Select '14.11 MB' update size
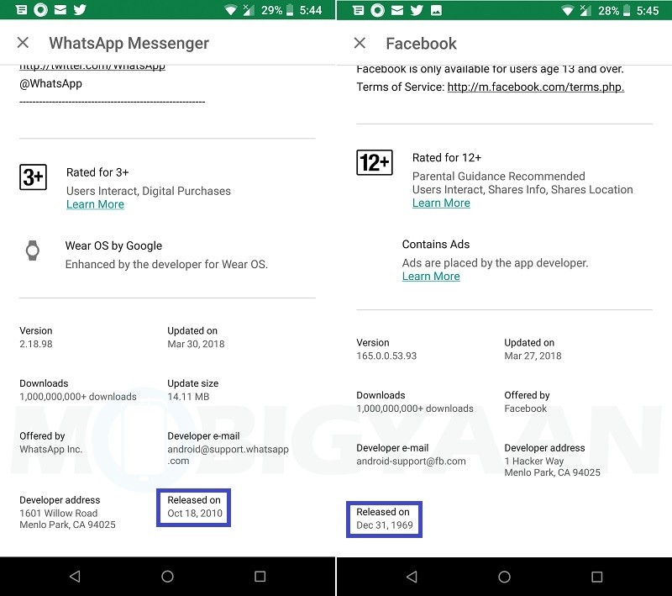The height and width of the screenshot is (596, 672). coord(188,397)
